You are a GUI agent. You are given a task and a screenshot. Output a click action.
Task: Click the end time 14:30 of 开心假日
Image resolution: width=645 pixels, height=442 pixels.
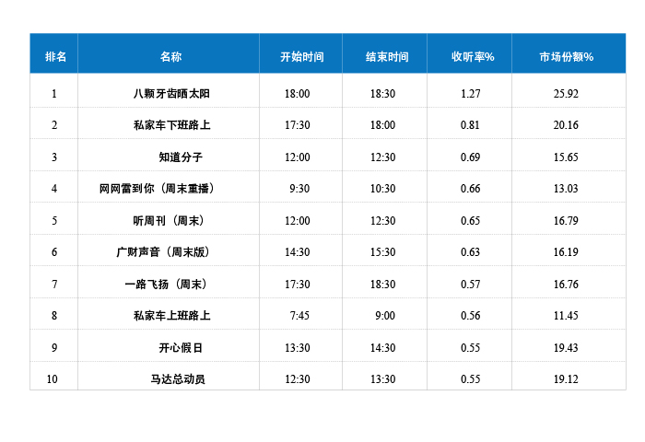383,347
